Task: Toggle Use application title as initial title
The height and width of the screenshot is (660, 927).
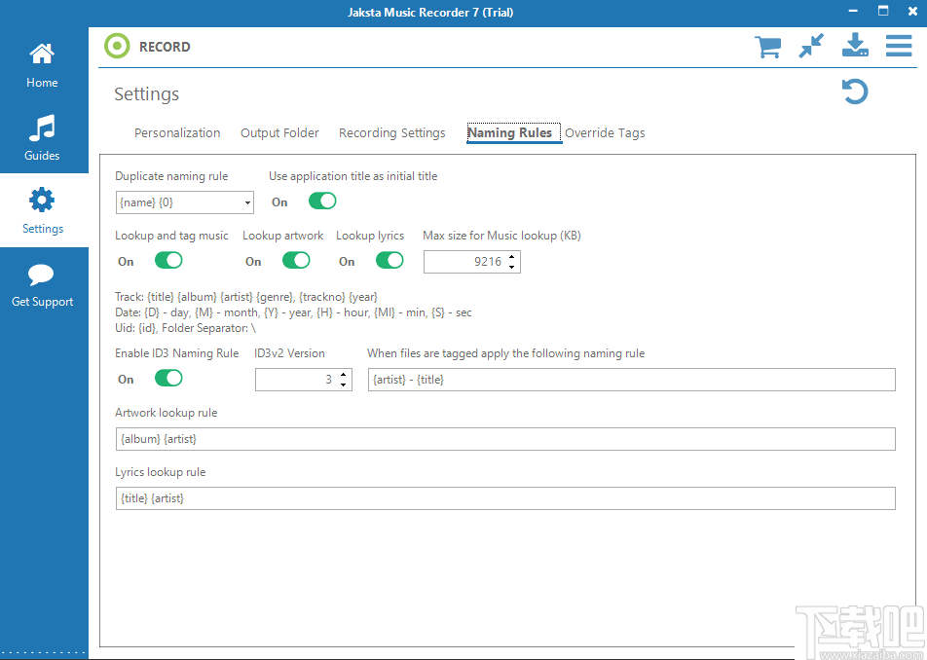Action: [x=322, y=202]
